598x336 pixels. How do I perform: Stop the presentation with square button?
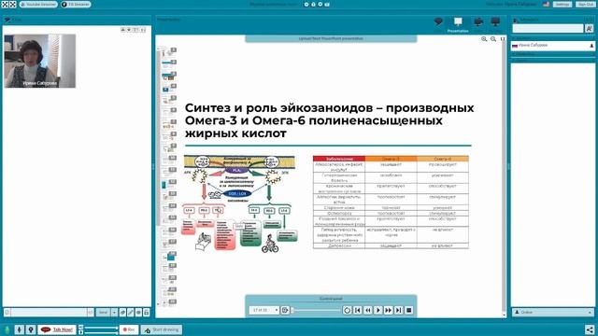(x=409, y=311)
